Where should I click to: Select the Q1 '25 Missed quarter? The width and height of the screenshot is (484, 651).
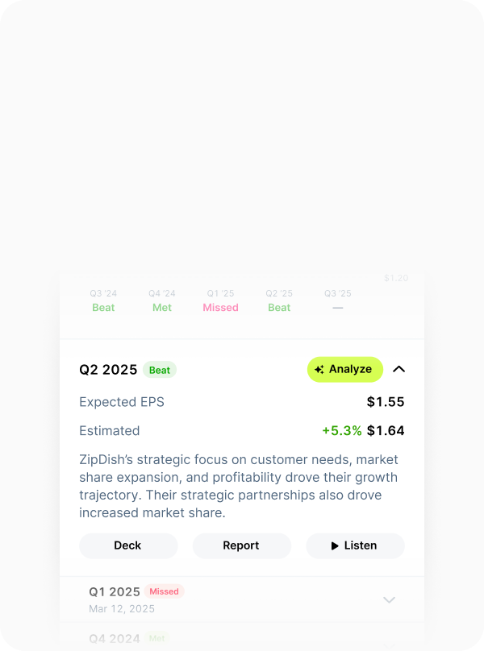(x=220, y=301)
